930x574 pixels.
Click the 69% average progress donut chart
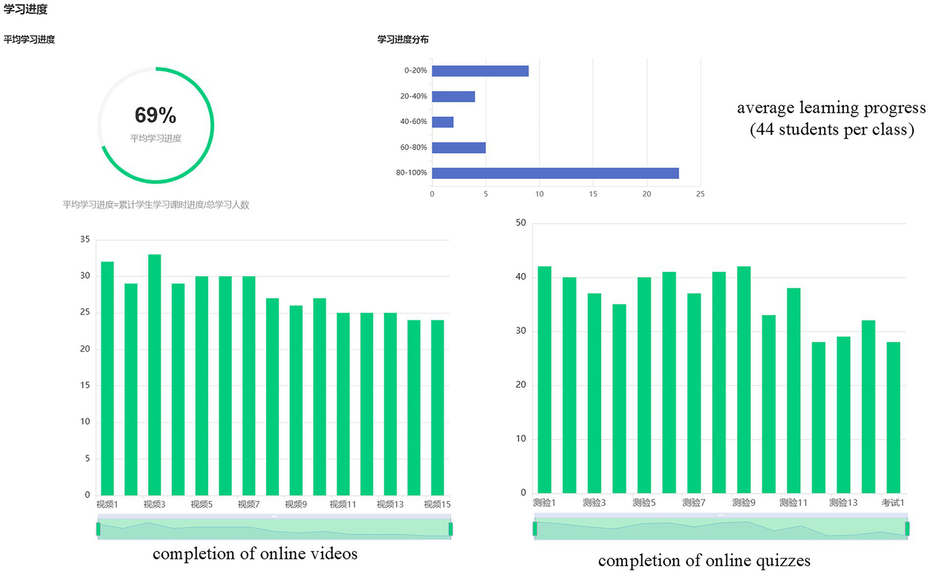[x=156, y=125]
